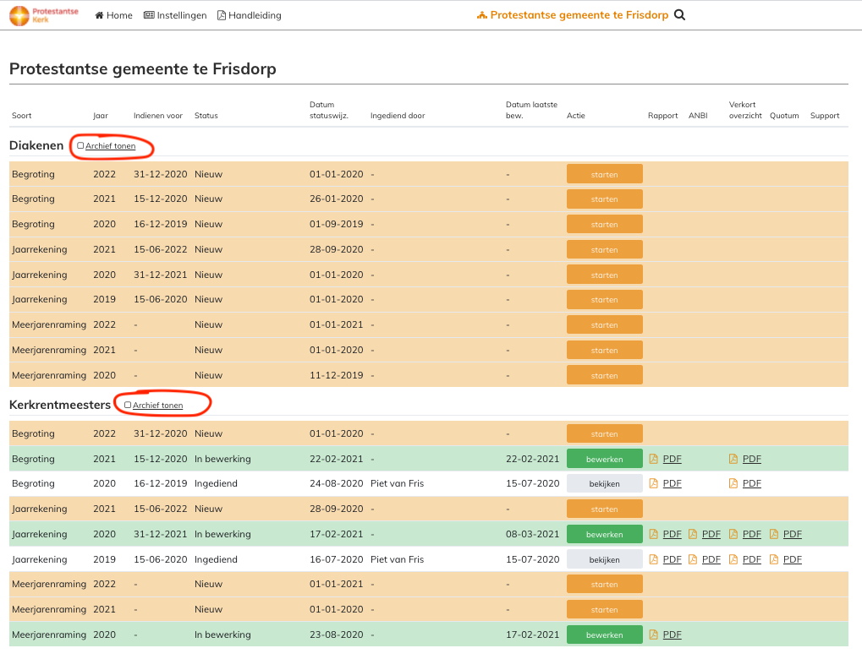862x659 pixels.
Task: Open ANBI PDF icon for Jaarrekening 2020
Action: pyautogui.click(x=693, y=534)
